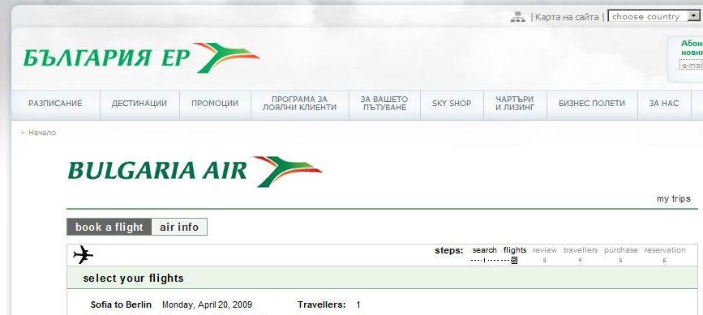703x315 pixels.
Task: Open the ДЕСТИНАЦИИ menu
Action: 139,104
